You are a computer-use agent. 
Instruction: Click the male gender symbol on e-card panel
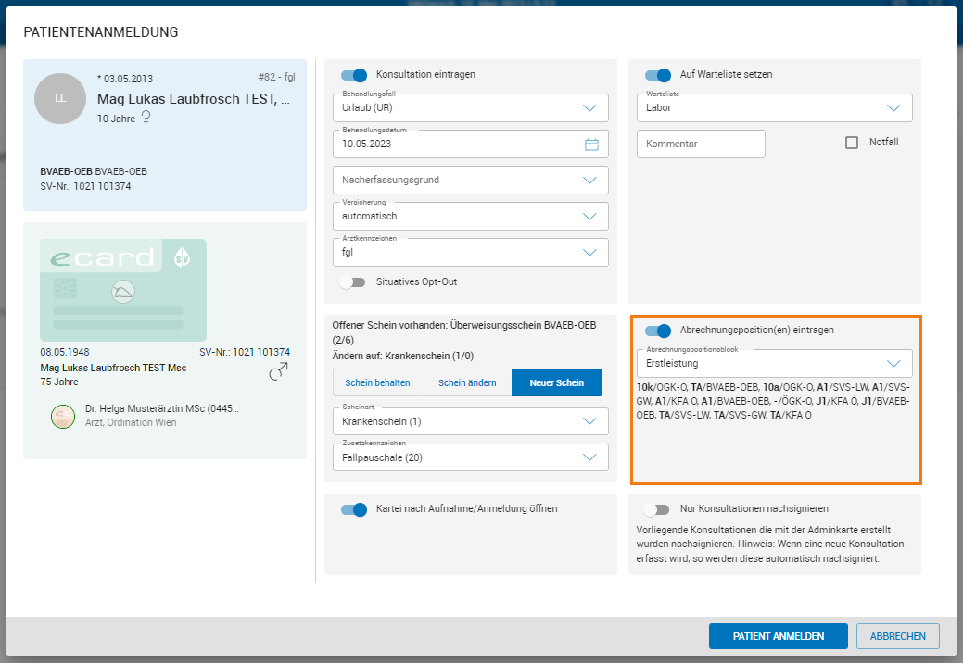point(276,372)
